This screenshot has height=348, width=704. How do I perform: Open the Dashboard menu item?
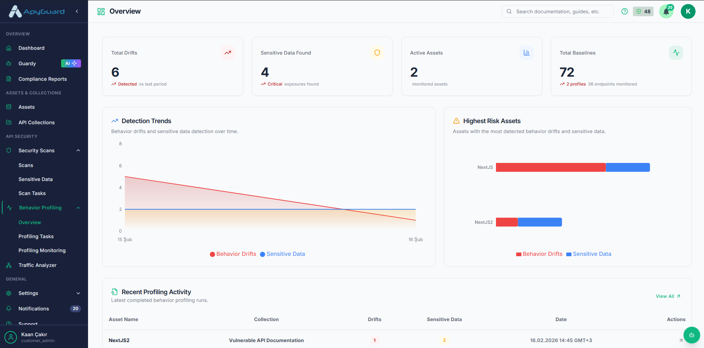pyautogui.click(x=31, y=48)
